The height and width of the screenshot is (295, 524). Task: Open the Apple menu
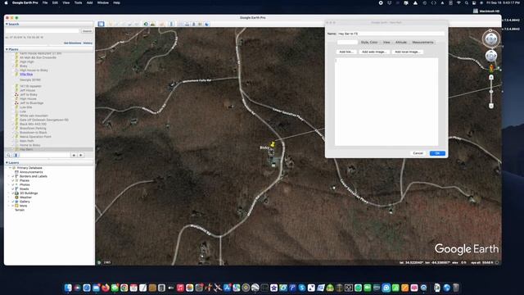click(6, 2)
